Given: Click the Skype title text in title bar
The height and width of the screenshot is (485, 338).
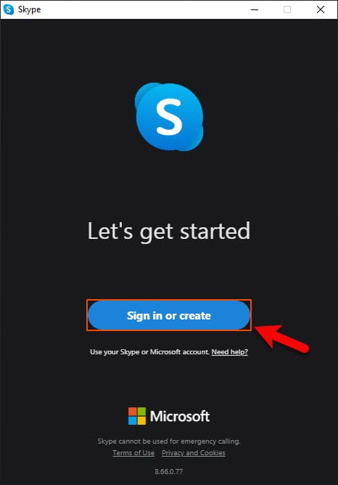Looking at the screenshot, I should pos(29,9).
